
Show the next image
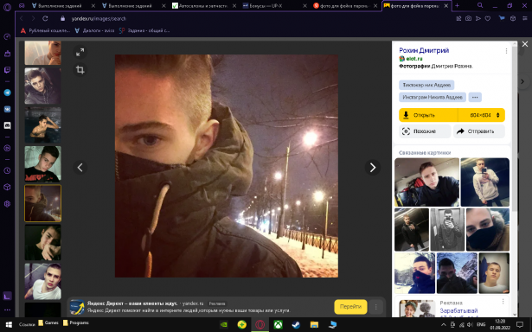pyautogui.click(x=373, y=167)
